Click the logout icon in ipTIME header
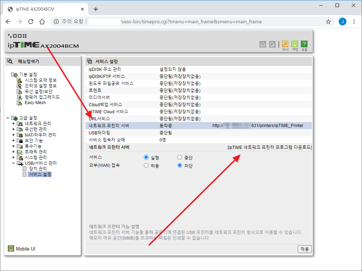The image size is (362, 271). pos(273,44)
